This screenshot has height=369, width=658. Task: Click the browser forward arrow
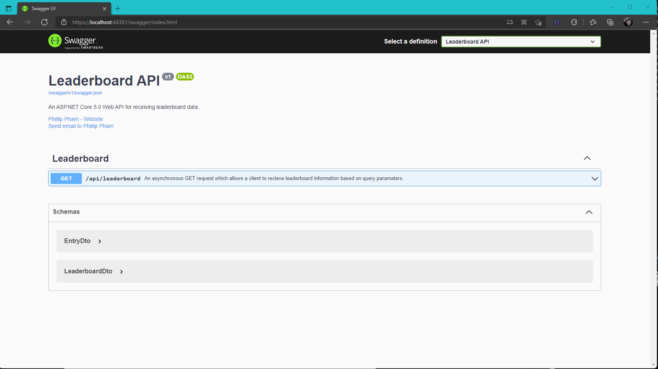[x=27, y=22]
